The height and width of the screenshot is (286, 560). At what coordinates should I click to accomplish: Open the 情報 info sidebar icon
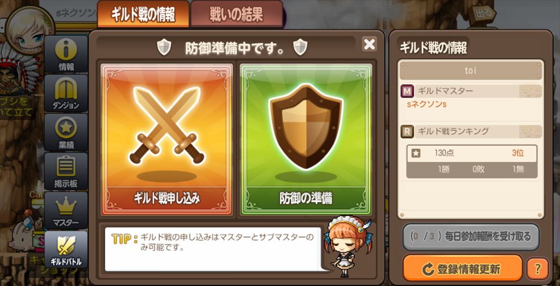click(66, 54)
